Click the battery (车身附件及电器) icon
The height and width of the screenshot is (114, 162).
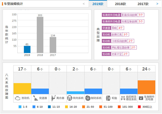click(141, 98)
